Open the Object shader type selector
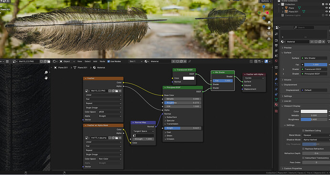Screen dimensions: 330x175 67,61
